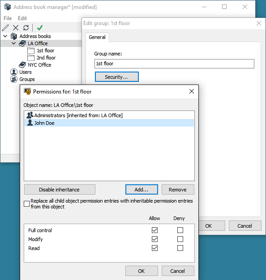Enable Replace all child object permission entries
266x280 pixels.
coord(26,204)
